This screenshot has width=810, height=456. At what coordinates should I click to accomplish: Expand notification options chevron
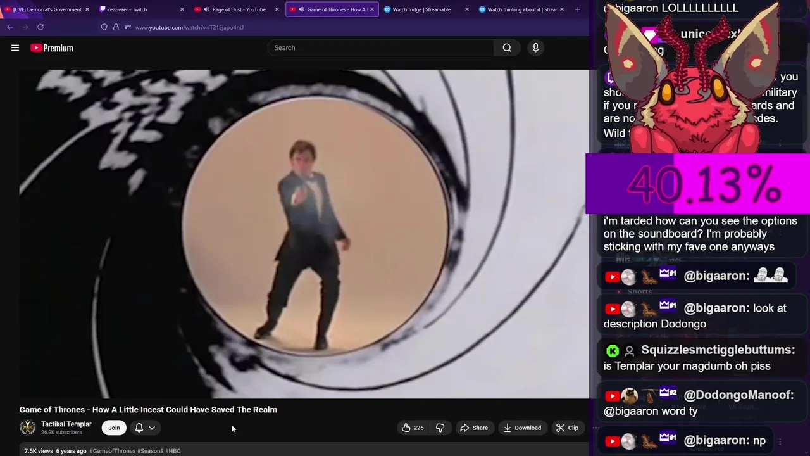[x=152, y=427]
